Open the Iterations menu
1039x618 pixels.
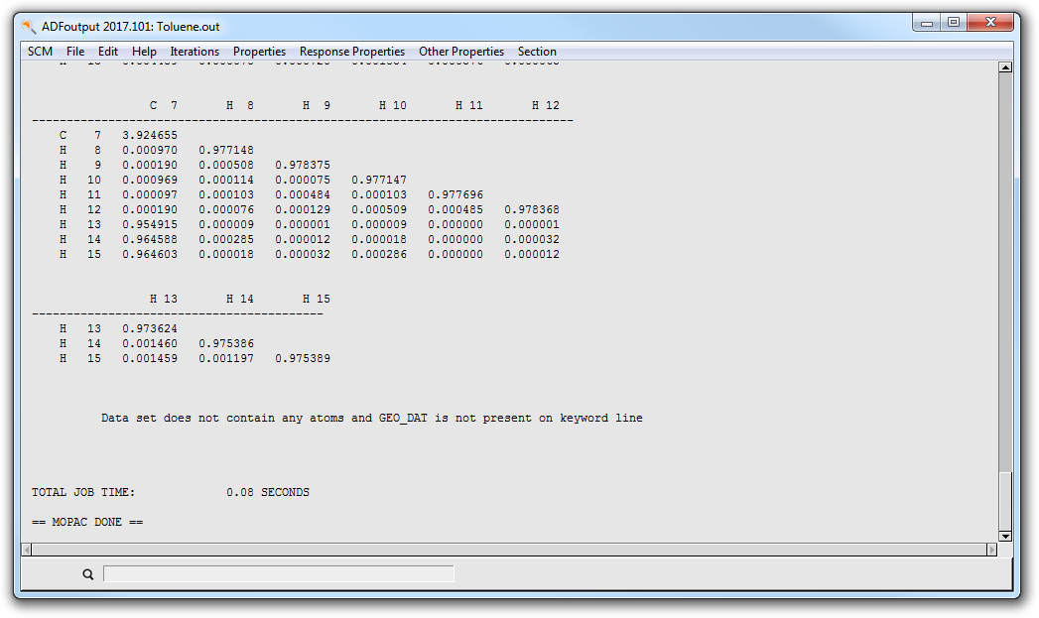click(195, 52)
